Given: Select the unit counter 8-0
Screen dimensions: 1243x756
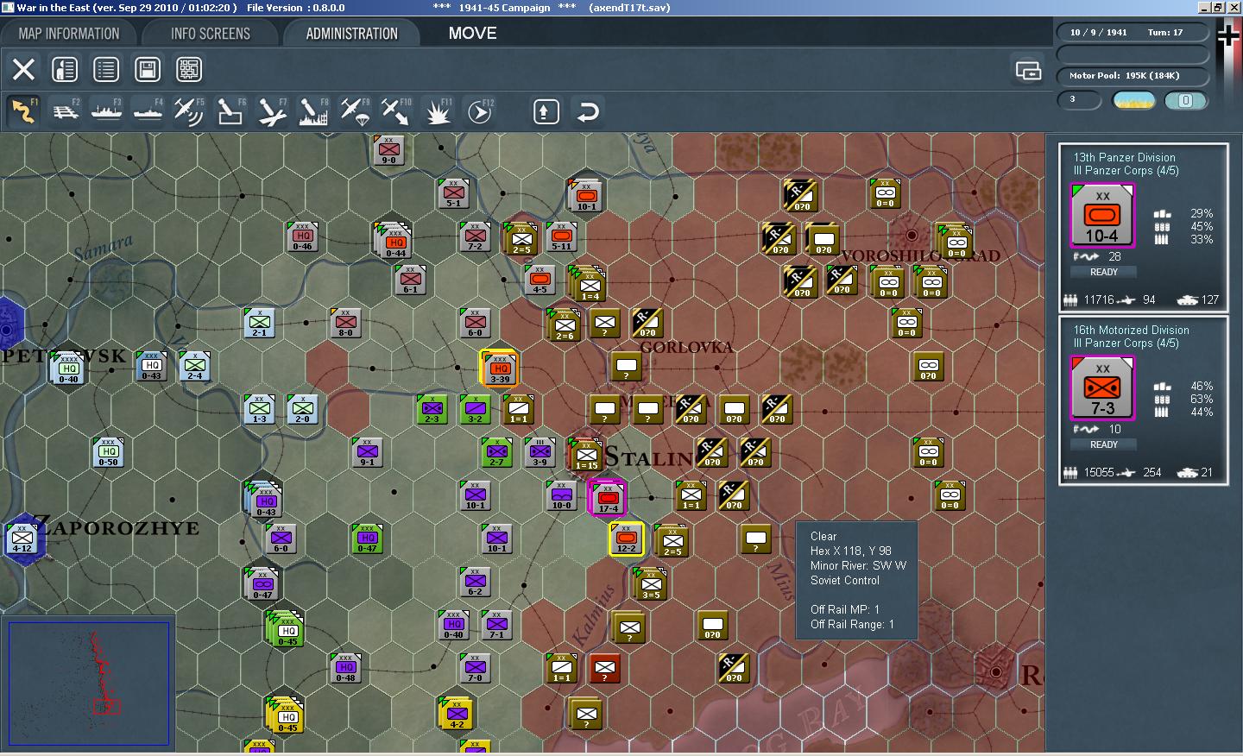Looking at the screenshot, I should tap(345, 323).
